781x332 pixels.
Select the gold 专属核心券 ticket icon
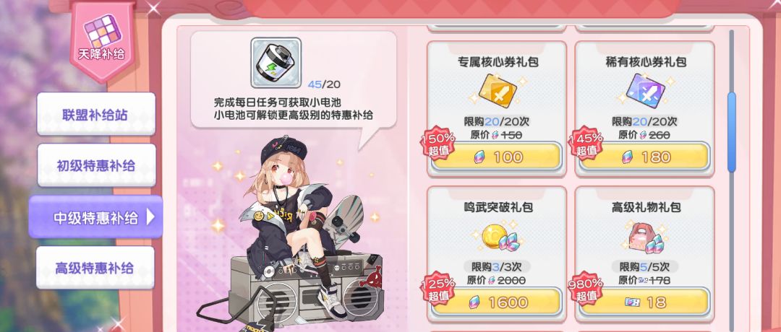(x=497, y=90)
